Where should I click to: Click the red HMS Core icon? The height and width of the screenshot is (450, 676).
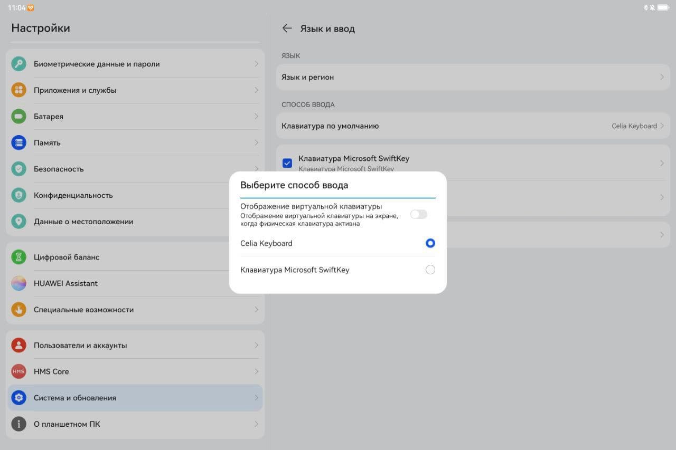pyautogui.click(x=19, y=371)
